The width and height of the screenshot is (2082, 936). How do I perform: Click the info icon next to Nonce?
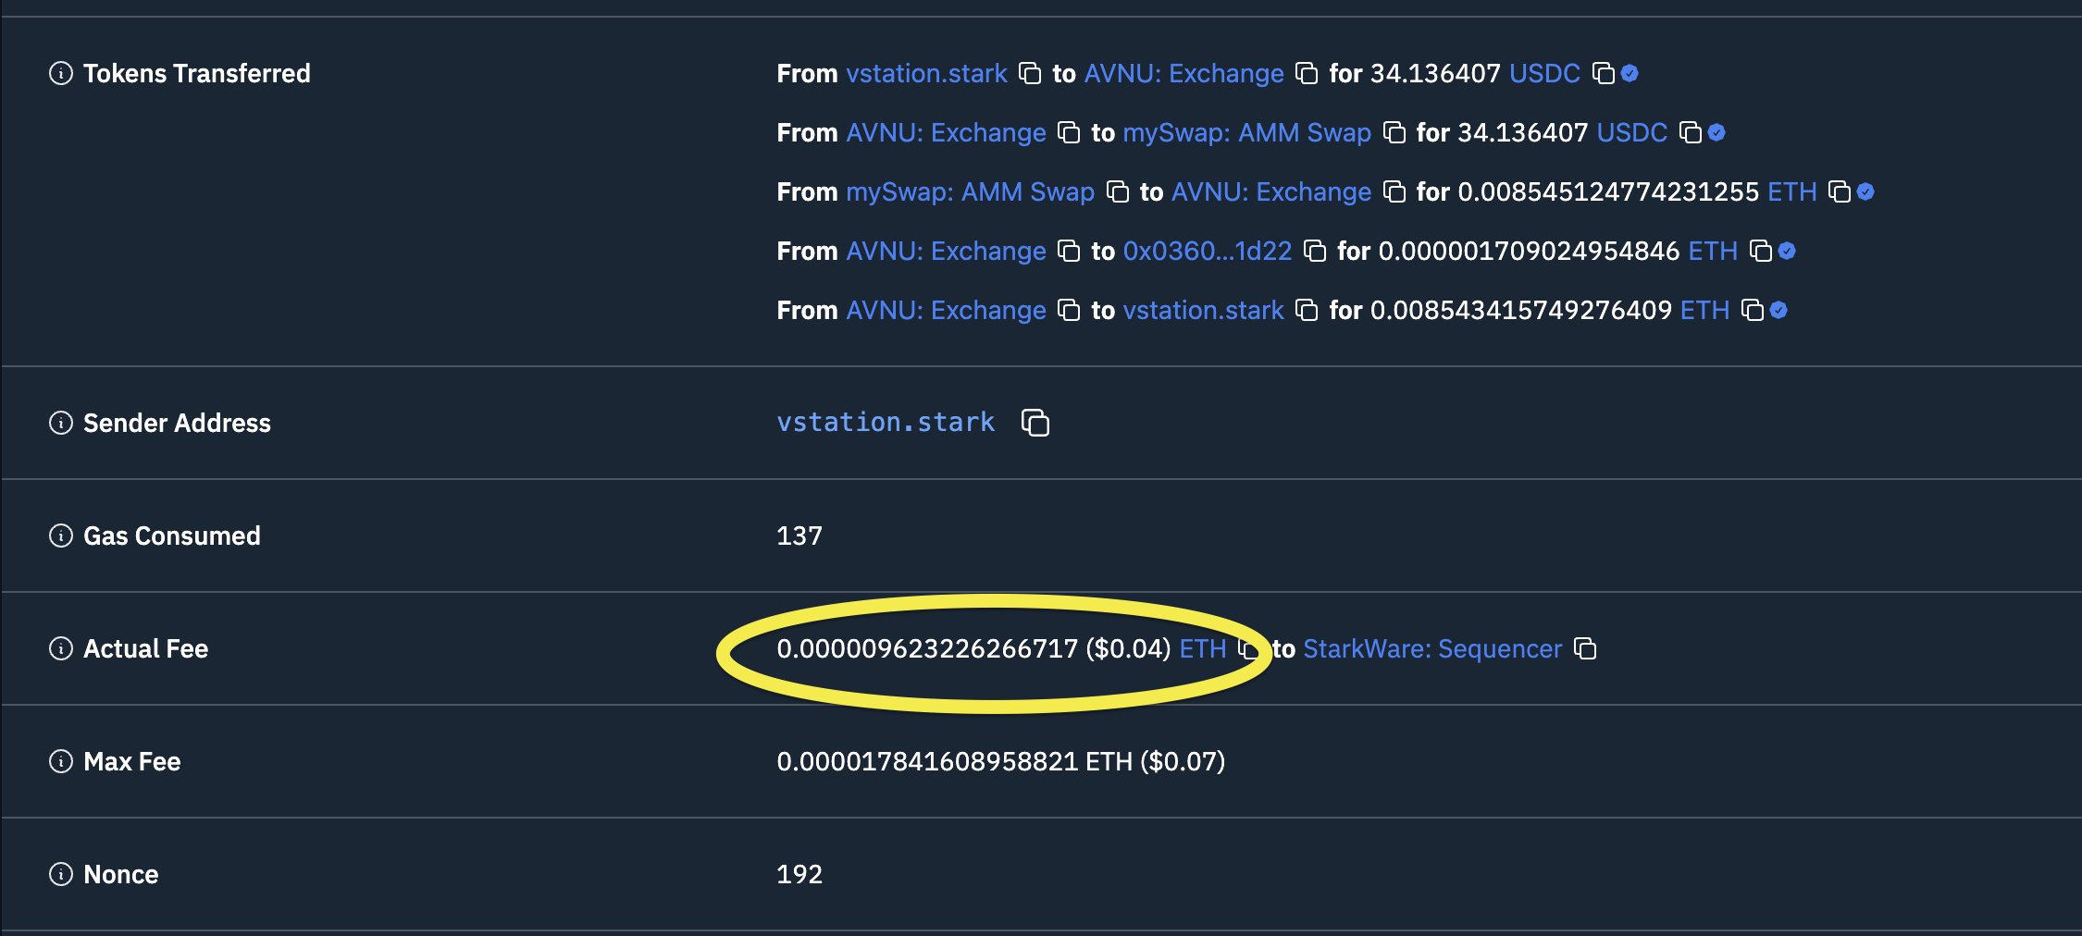pos(60,874)
